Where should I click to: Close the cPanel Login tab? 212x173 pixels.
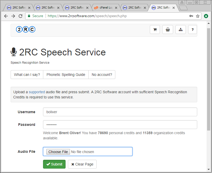(116, 8)
